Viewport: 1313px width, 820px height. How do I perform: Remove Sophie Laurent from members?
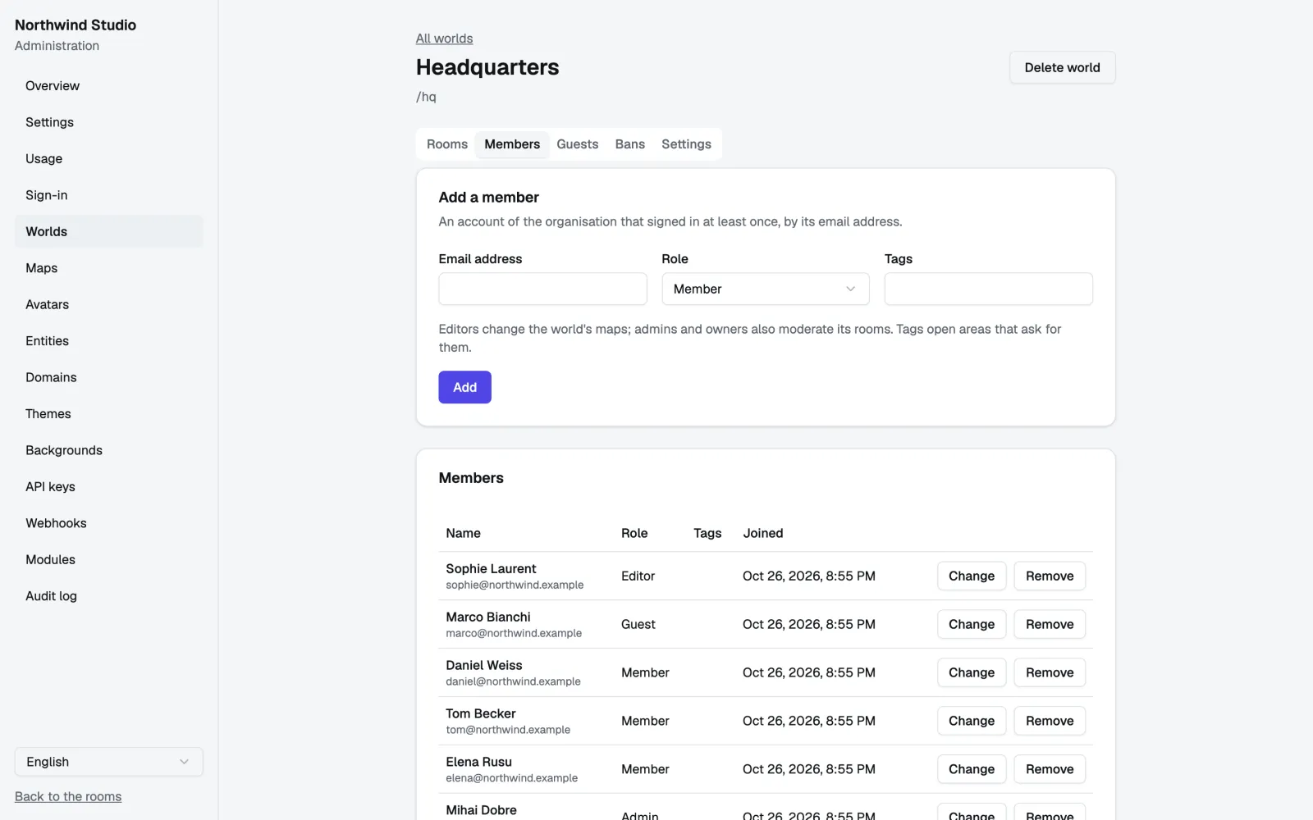tap(1050, 576)
